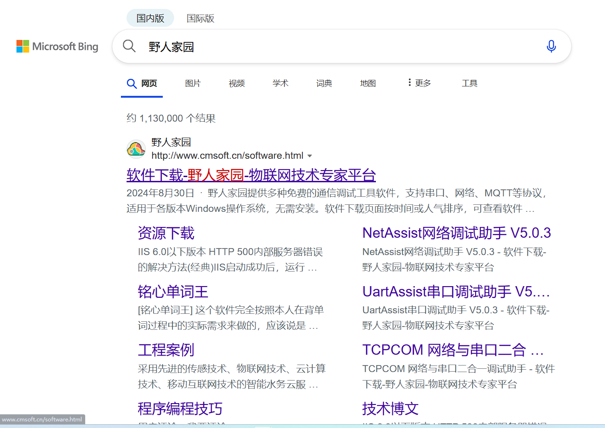Click the TCPCOM 网络与串口二合一调试助手 snippet text
This screenshot has width=605, height=428.
point(459,377)
